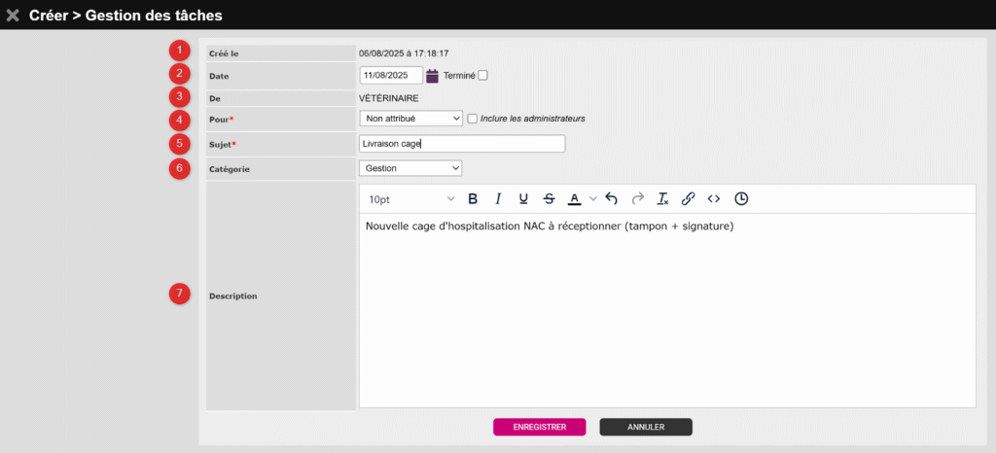Expand the text color picker arrow
The height and width of the screenshot is (453, 996).
click(x=593, y=198)
